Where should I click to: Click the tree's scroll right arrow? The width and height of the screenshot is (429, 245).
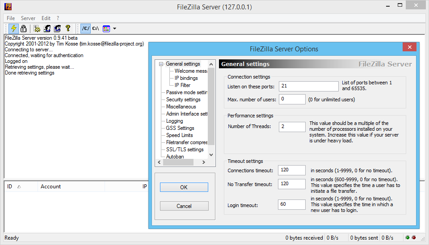point(204,162)
